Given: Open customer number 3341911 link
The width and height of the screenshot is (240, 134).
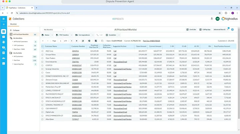Looking at the screenshot, I should pyautogui.click(x=75, y=51).
